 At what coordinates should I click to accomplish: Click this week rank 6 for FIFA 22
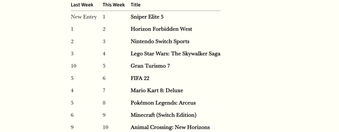pyautogui.click(x=104, y=78)
